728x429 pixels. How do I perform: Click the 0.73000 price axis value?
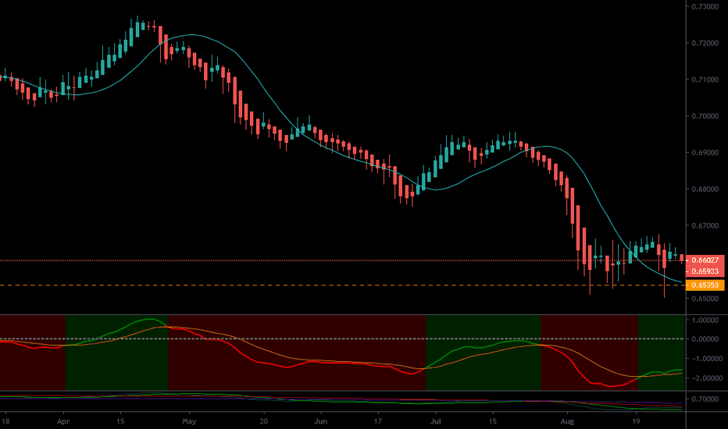706,6
